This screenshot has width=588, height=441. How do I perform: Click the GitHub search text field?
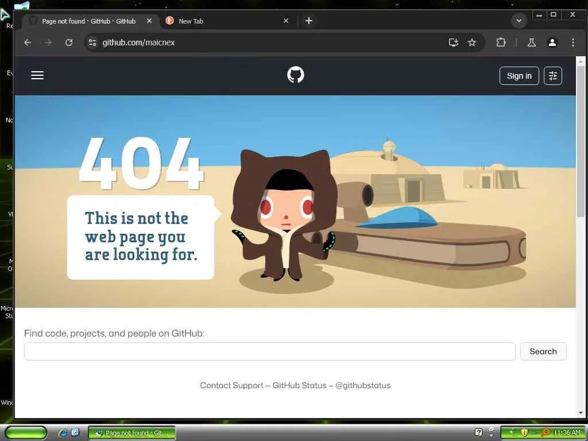(x=270, y=351)
